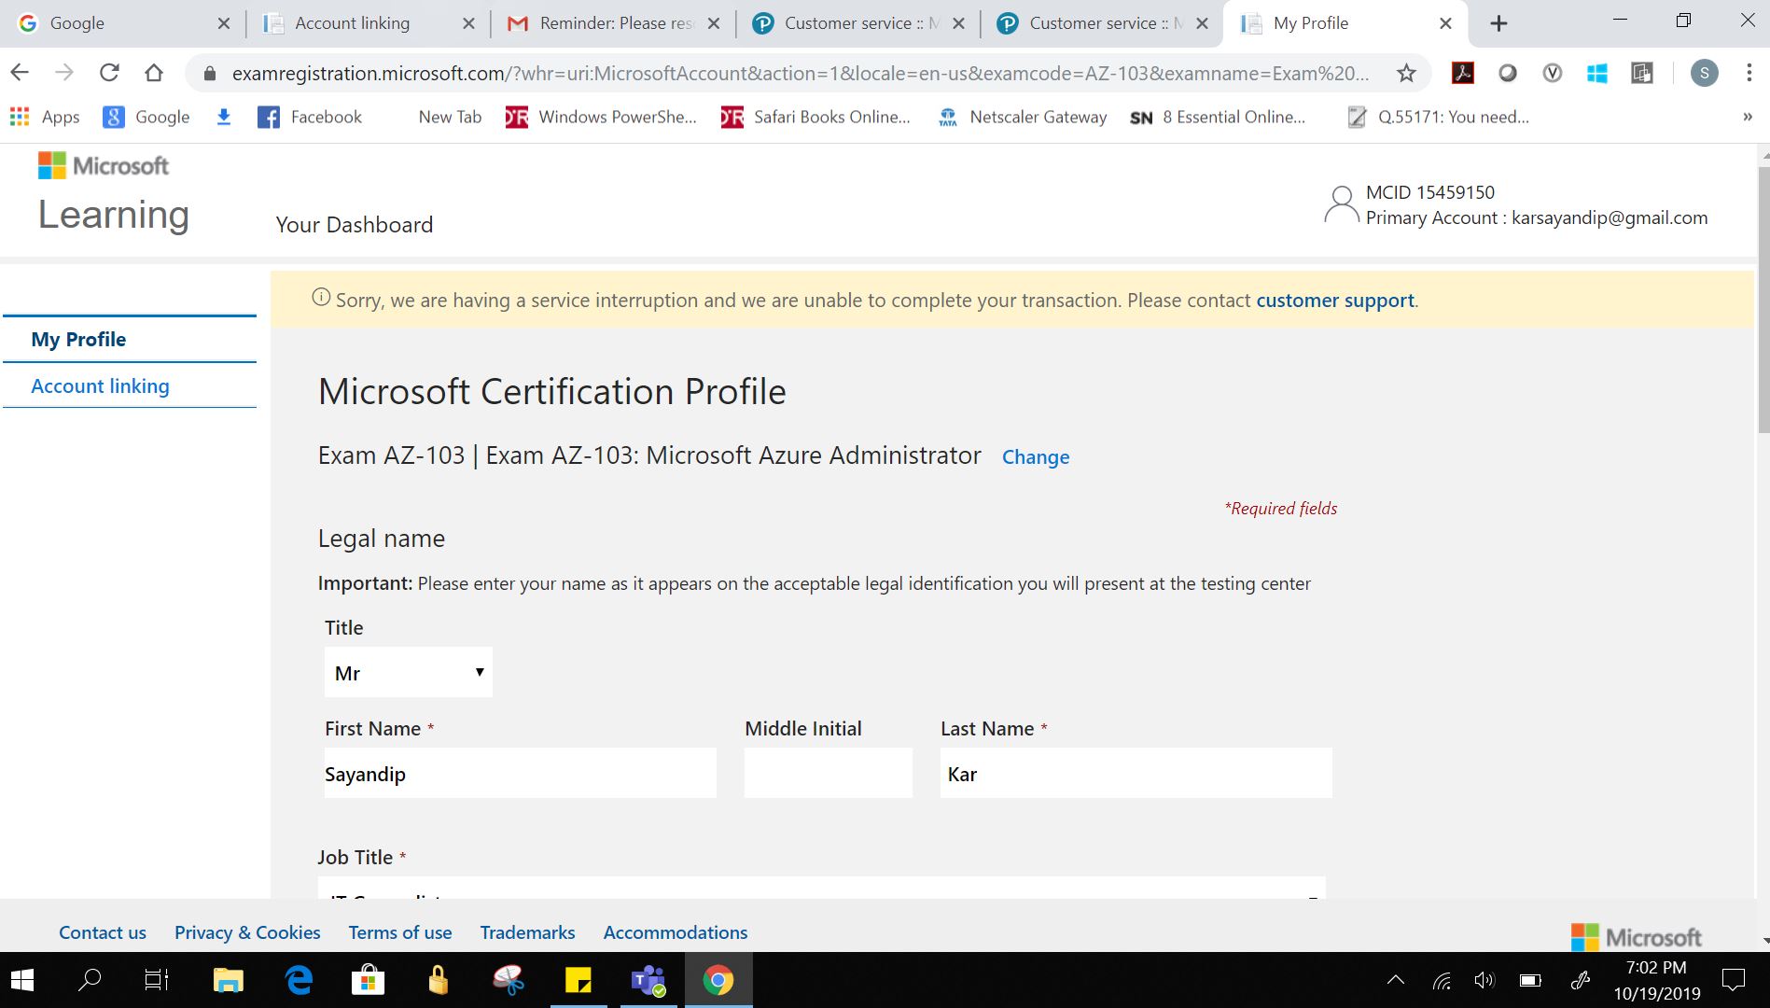
Task: Click the Middle Initial field
Action: tap(828, 773)
